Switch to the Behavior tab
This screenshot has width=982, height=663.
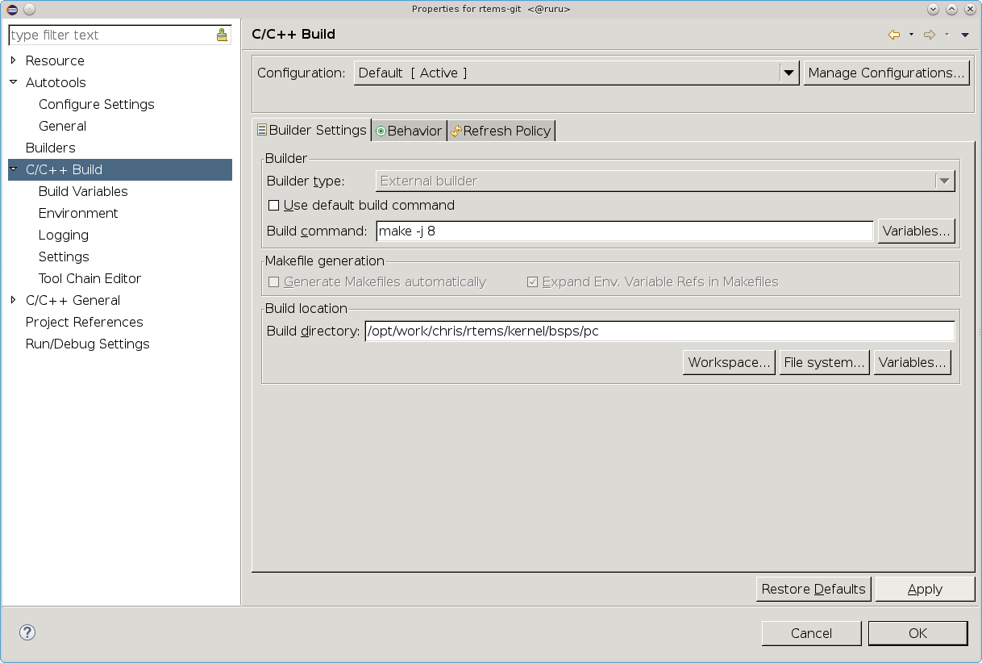409,131
